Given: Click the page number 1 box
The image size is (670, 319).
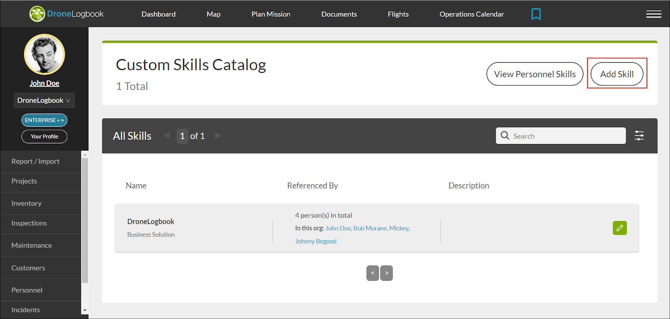Looking at the screenshot, I should click(182, 136).
